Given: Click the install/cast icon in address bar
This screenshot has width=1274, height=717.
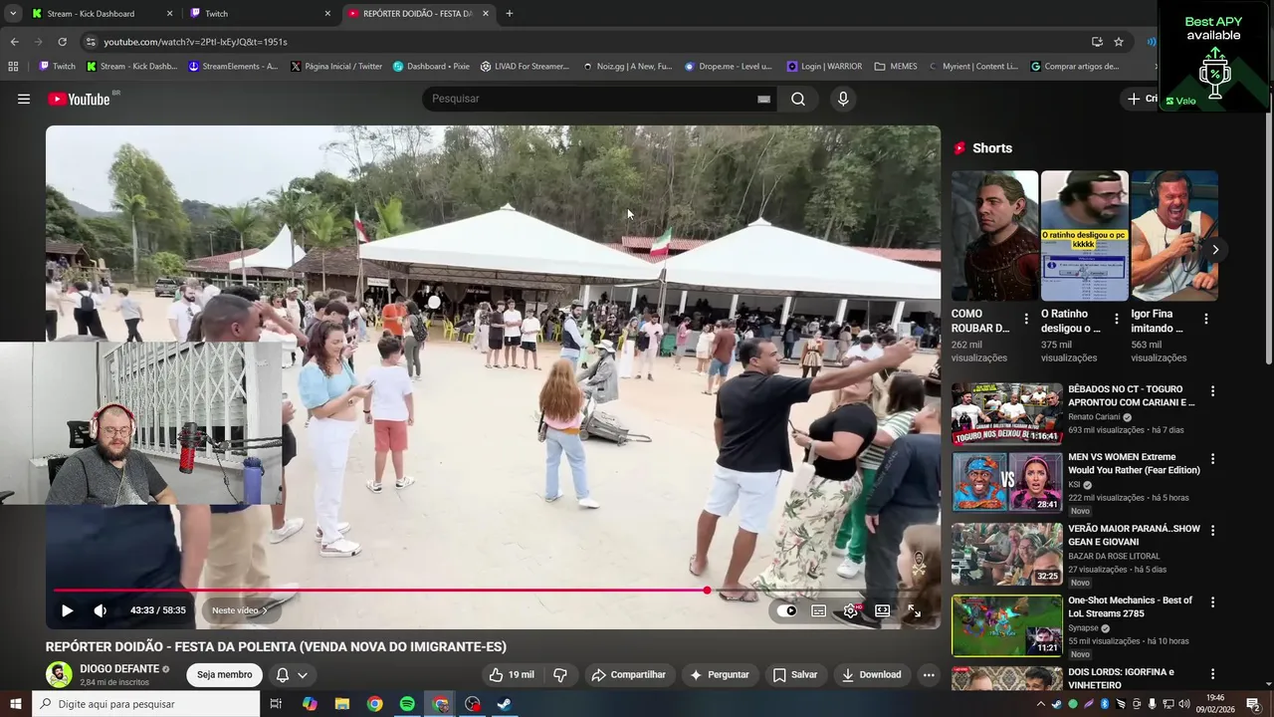Looking at the screenshot, I should pyautogui.click(x=1097, y=42).
